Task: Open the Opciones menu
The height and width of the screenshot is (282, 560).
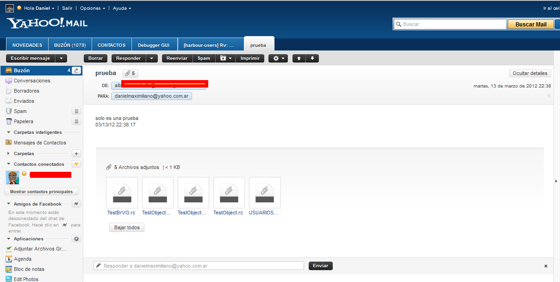Action: 92,8
